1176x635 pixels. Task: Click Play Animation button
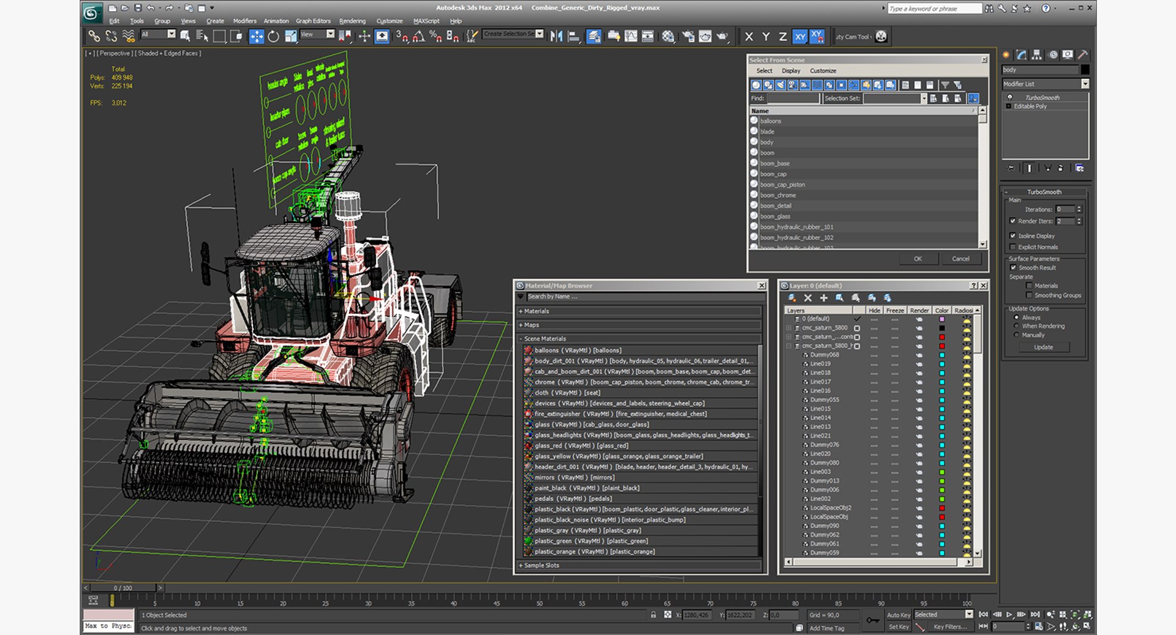pyautogui.click(x=1009, y=614)
